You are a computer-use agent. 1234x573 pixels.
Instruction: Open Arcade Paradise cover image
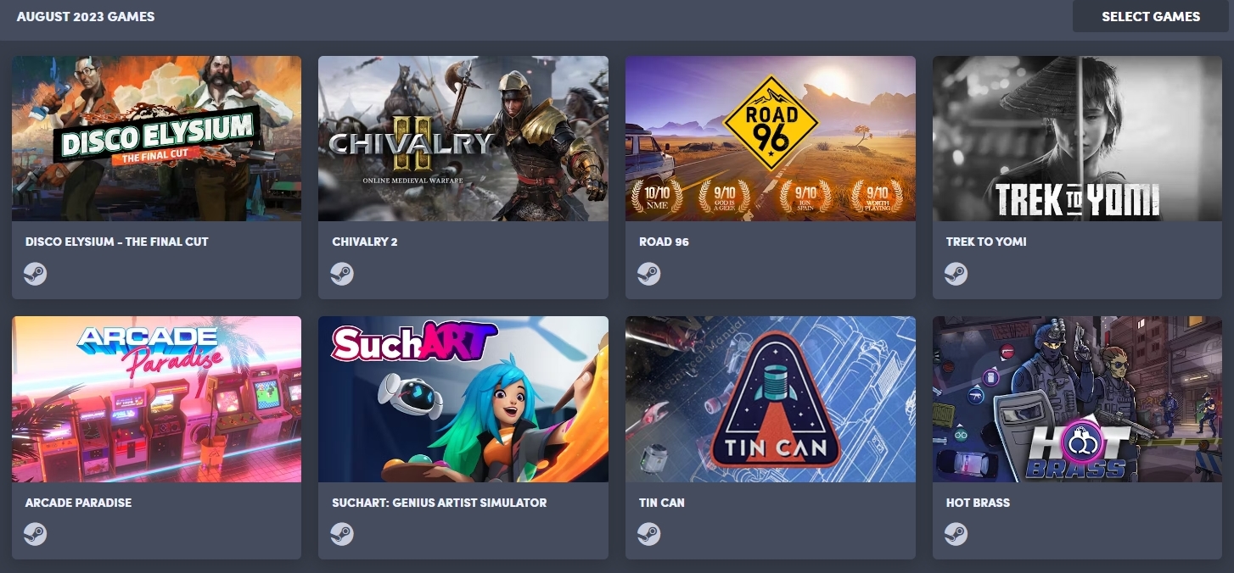(156, 399)
